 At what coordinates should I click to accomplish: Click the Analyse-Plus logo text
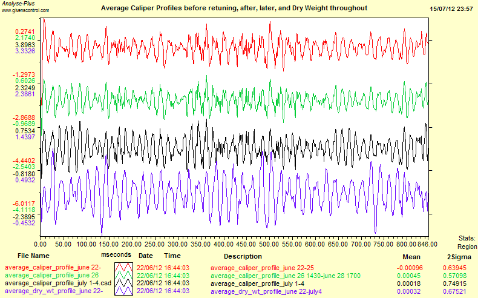click(18, 4)
